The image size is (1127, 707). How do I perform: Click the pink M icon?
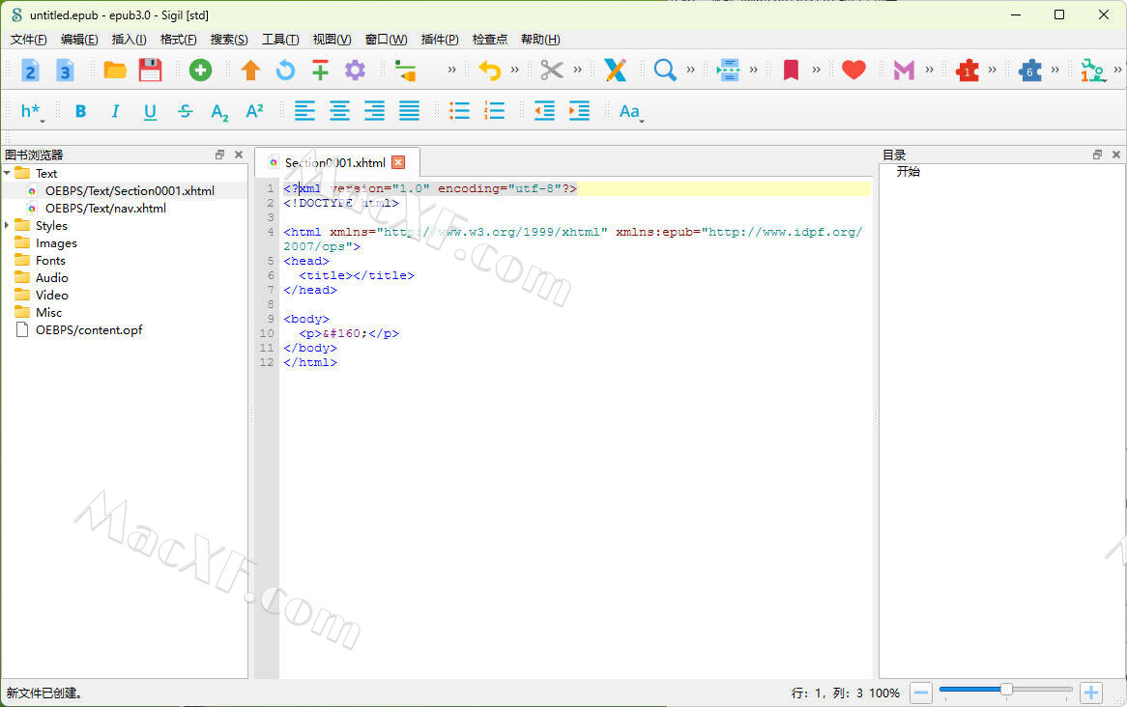904,70
